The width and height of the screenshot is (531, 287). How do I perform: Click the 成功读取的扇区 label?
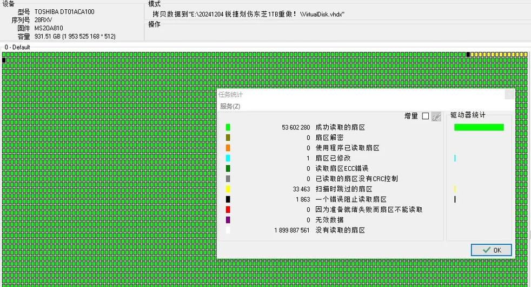[x=340, y=127]
